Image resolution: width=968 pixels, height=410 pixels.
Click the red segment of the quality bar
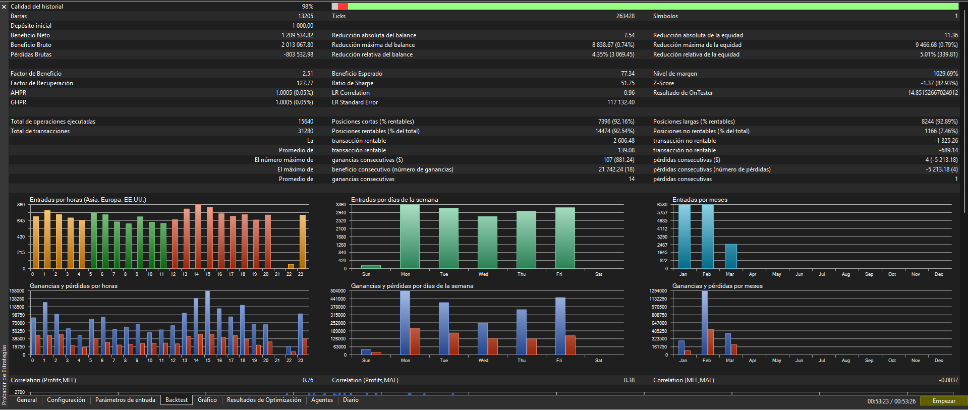pos(343,7)
